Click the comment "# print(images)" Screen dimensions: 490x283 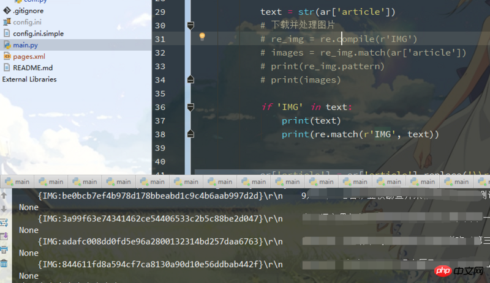click(x=301, y=80)
